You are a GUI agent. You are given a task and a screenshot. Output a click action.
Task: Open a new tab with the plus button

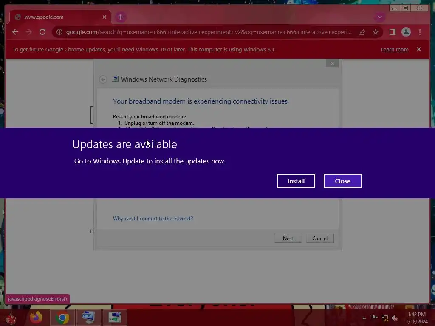point(120,17)
